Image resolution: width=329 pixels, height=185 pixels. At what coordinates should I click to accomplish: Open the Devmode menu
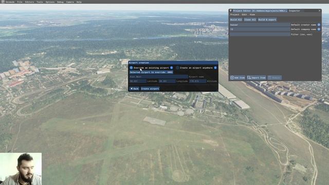[10, 2]
